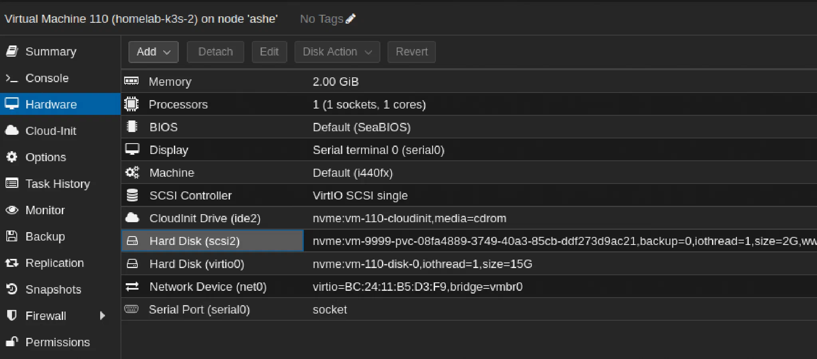Click the Summary book icon

coord(12,51)
